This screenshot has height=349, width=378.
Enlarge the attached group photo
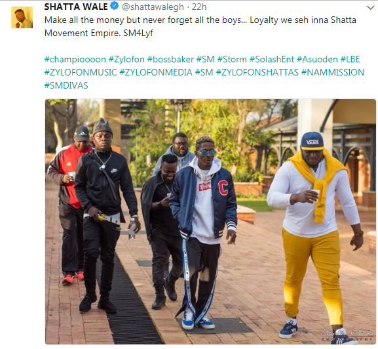(x=210, y=222)
